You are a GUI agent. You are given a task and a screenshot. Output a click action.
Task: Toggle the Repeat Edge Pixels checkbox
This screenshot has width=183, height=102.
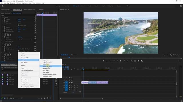19,51
